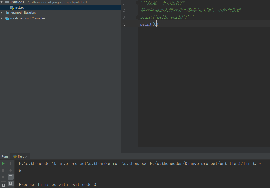Click the project path F:\pythoncodes\Django_project\untitled1
Viewport: 270px width, 188px height.
56,2
